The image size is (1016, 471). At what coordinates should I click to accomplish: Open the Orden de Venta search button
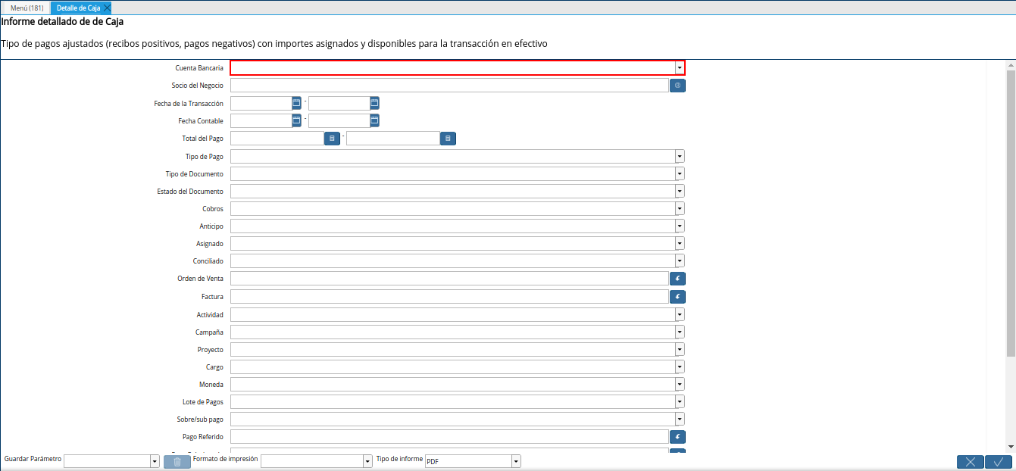(x=677, y=279)
